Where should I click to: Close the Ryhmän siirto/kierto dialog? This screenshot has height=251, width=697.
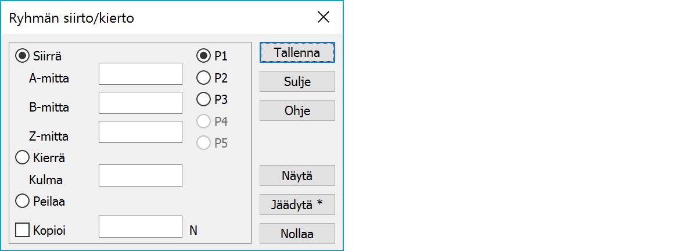[324, 17]
